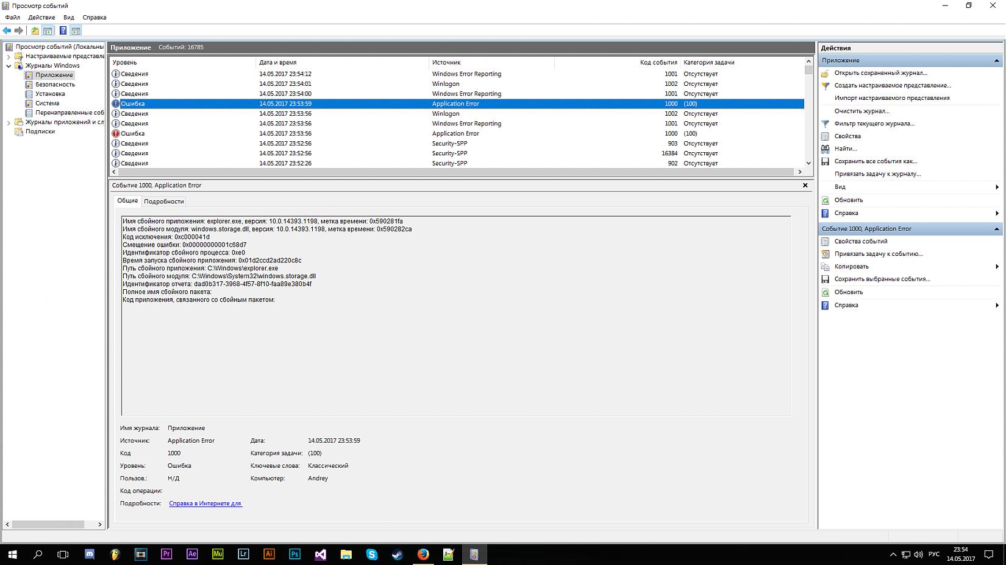Image resolution: width=1006 pixels, height=565 pixels.
Task: Click the Find binoculars icon in Actions
Action: pyautogui.click(x=825, y=149)
